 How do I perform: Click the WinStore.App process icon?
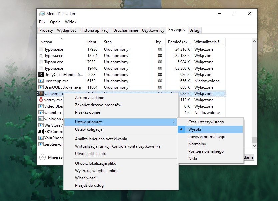41,125
